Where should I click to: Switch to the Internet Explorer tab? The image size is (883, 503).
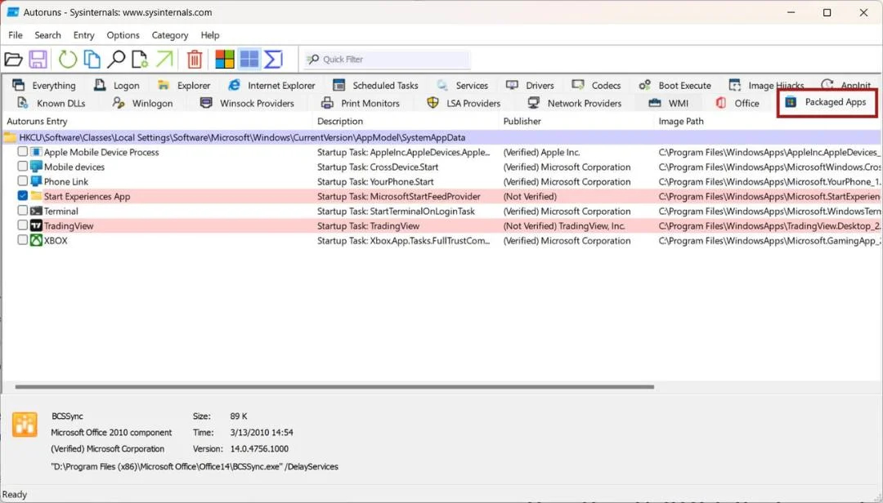coord(271,85)
